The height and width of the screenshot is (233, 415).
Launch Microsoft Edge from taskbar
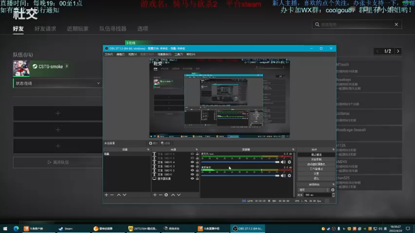(16, 228)
